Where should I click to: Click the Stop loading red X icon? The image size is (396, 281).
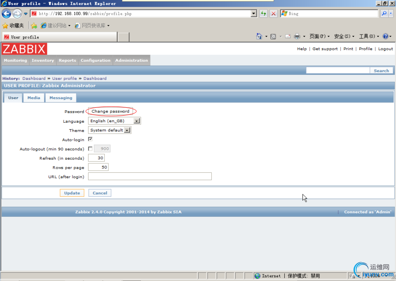[273, 14]
